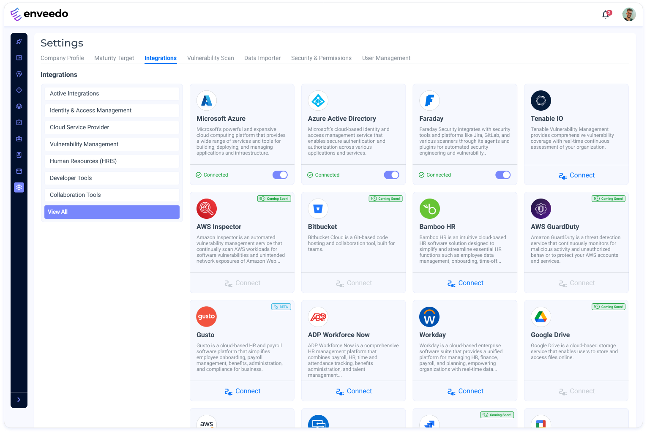Connect the Bamboo HR integration
Image resolution: width=647 pixels, height=433 pixels.
point(465,283)
